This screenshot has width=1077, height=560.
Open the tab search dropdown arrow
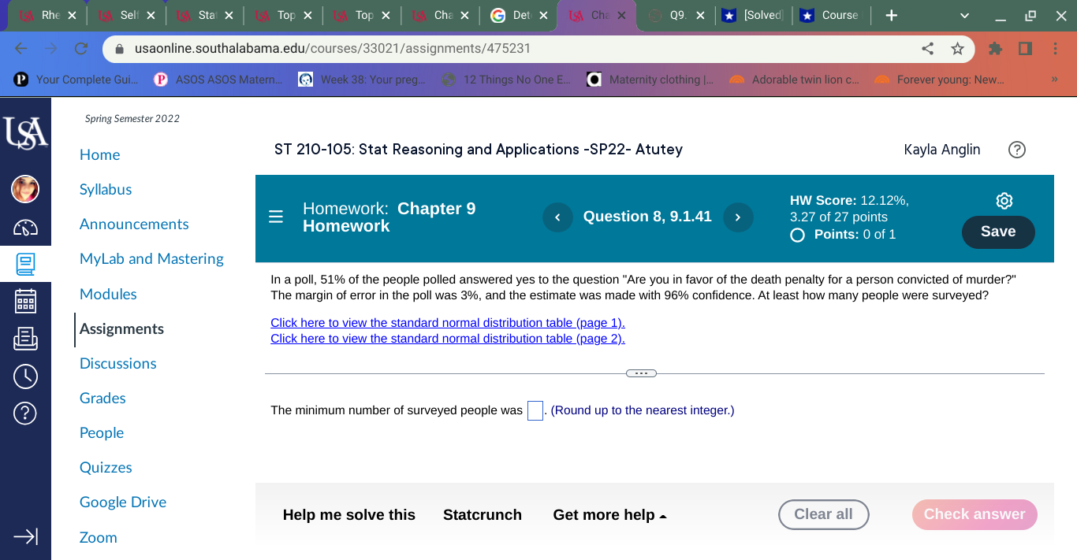tap(964, 16)
